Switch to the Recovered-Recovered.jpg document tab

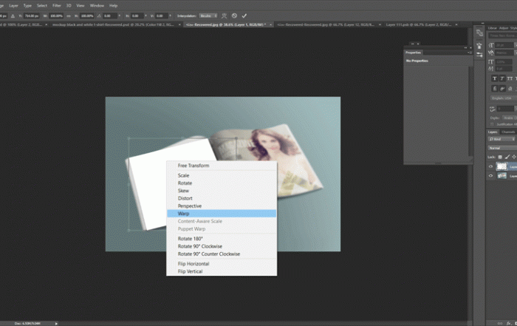tap(326, 24)
